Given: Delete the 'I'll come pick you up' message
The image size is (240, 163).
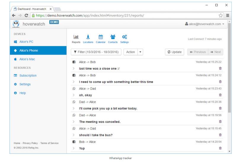Looking at the screenshot, I should [x=220, y=108].
